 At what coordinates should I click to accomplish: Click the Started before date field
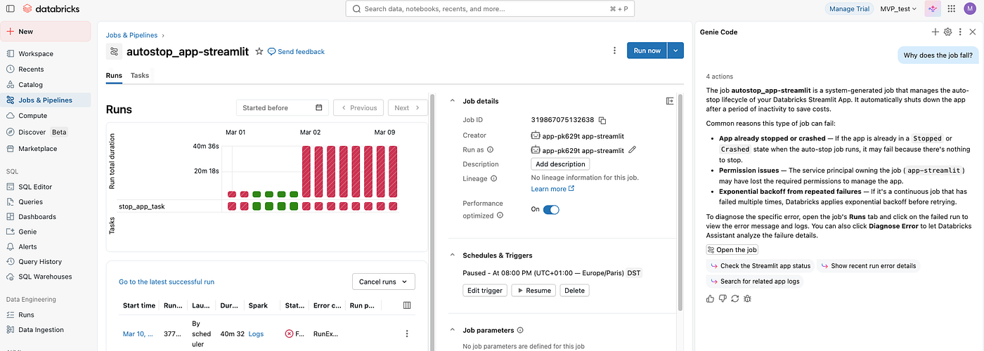pyautogui.click(x=283, y=108)
